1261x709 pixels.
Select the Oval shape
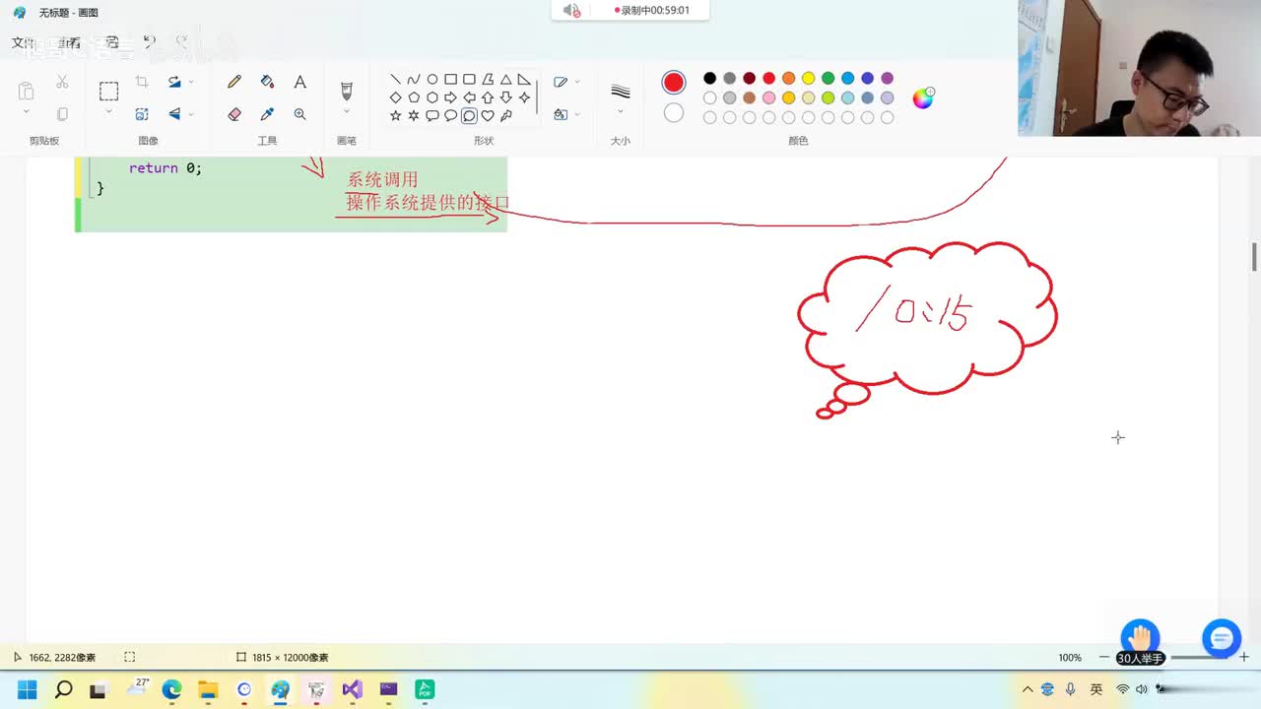pos(431,80)
